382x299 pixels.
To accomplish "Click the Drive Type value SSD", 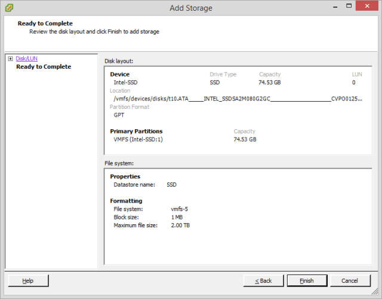I will 215,83.
